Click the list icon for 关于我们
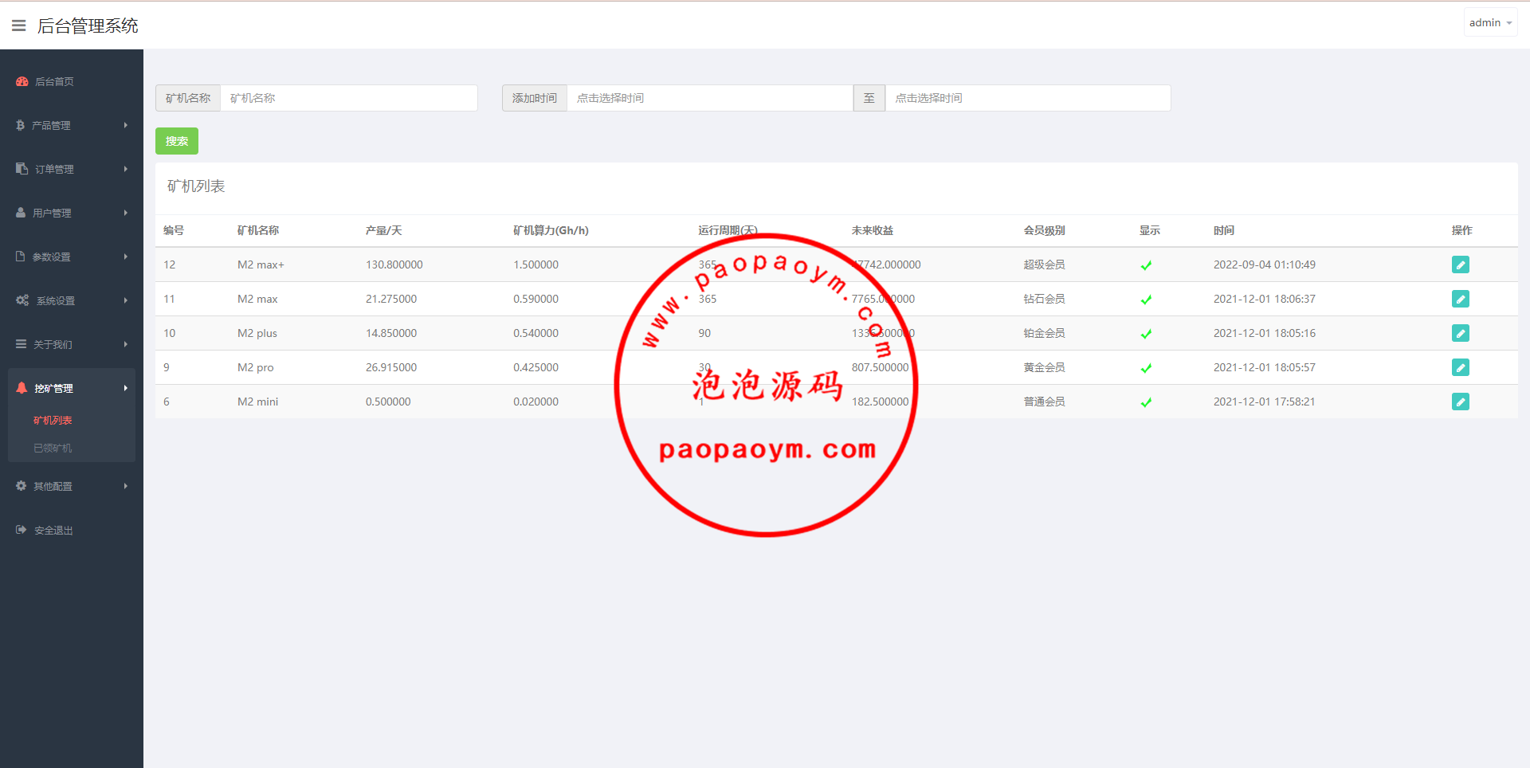Image resolution: width=1530 pixels, height=768 pixels. pos(22,344)
